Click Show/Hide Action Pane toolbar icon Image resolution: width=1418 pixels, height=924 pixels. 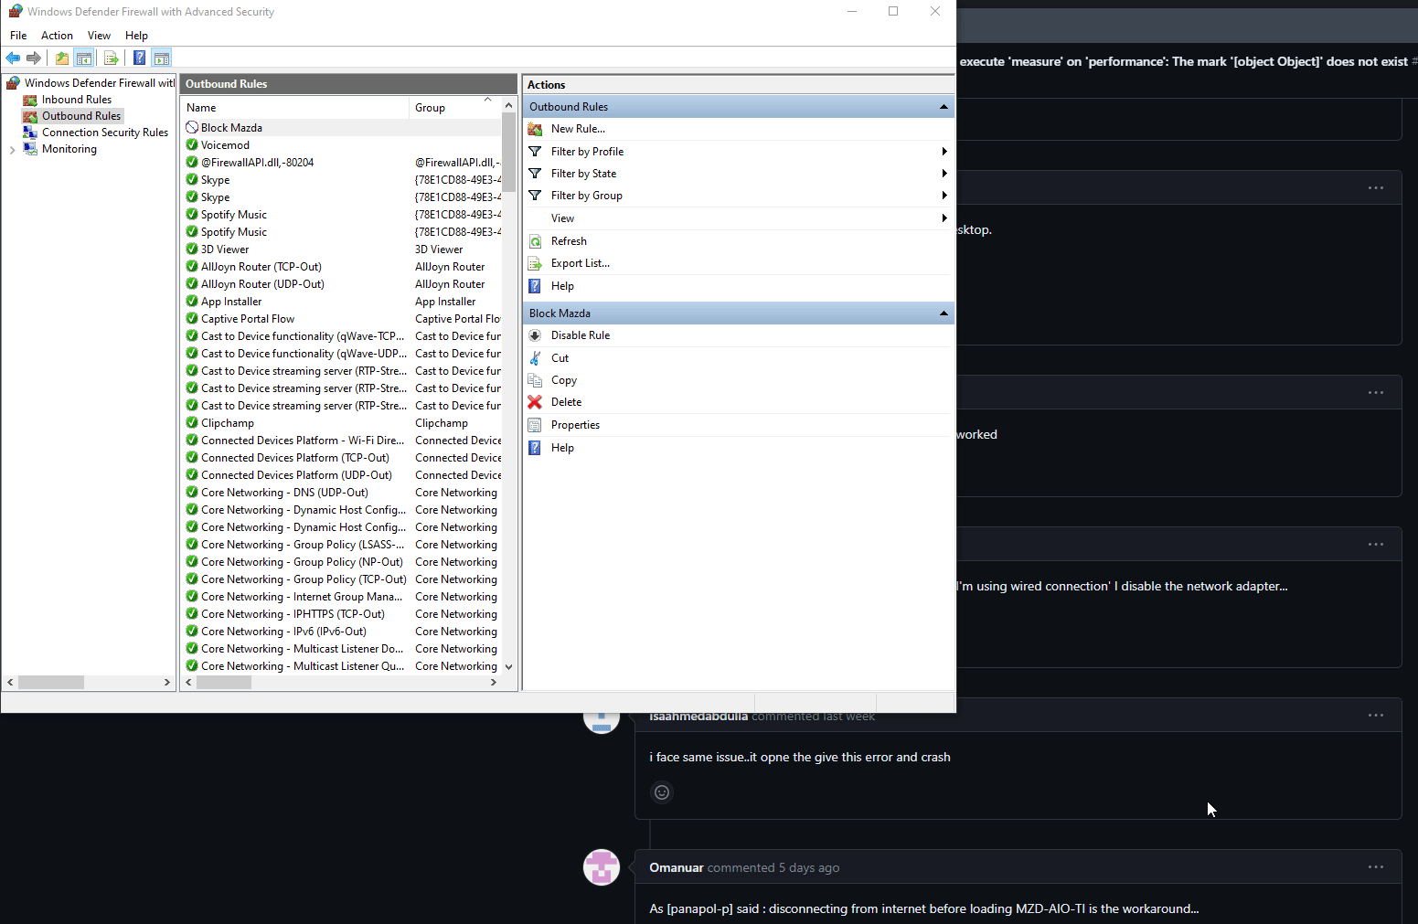pyautogui.click(x=162, y=58)
